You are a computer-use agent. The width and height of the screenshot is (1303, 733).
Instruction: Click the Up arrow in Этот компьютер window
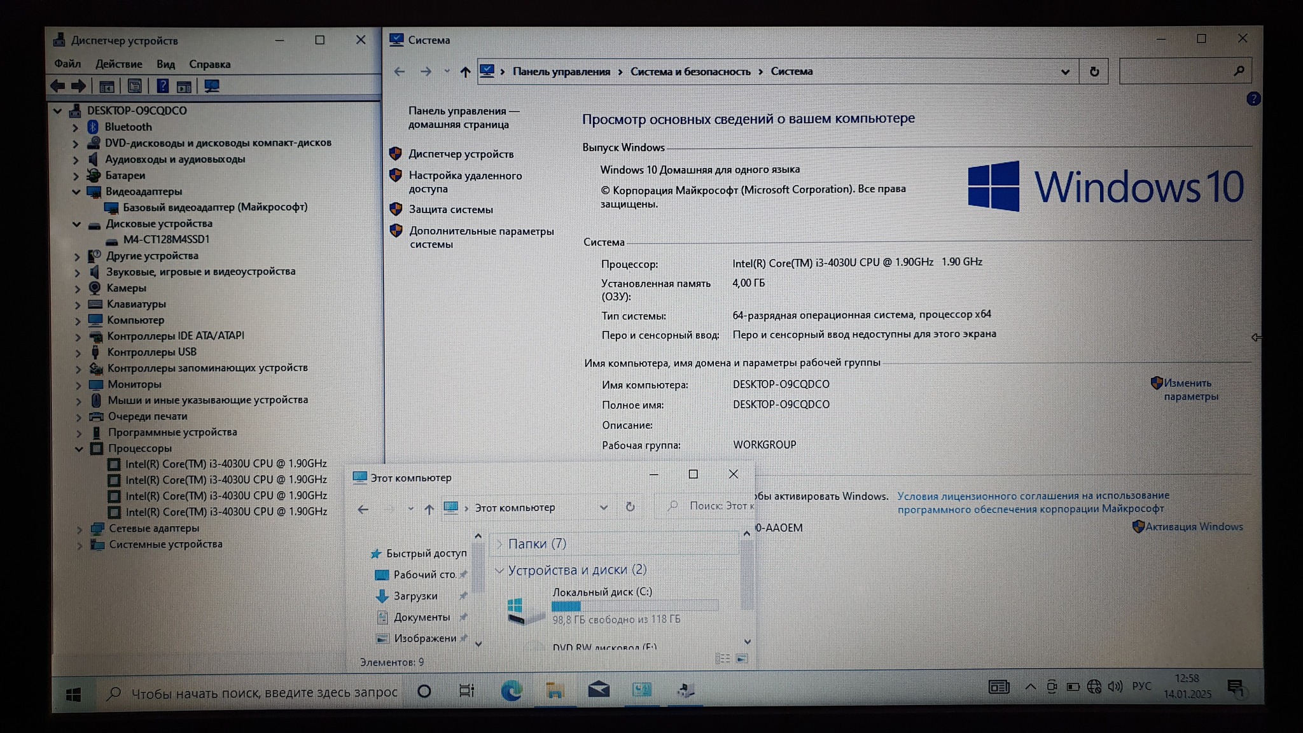click(429, 509)
